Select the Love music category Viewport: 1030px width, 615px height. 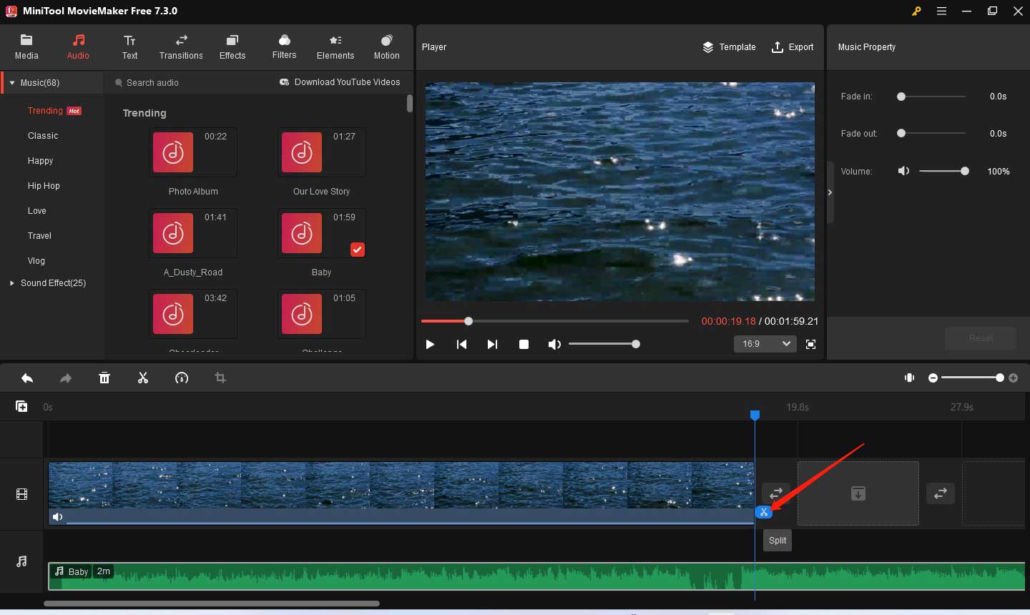[x=37, y=211]
